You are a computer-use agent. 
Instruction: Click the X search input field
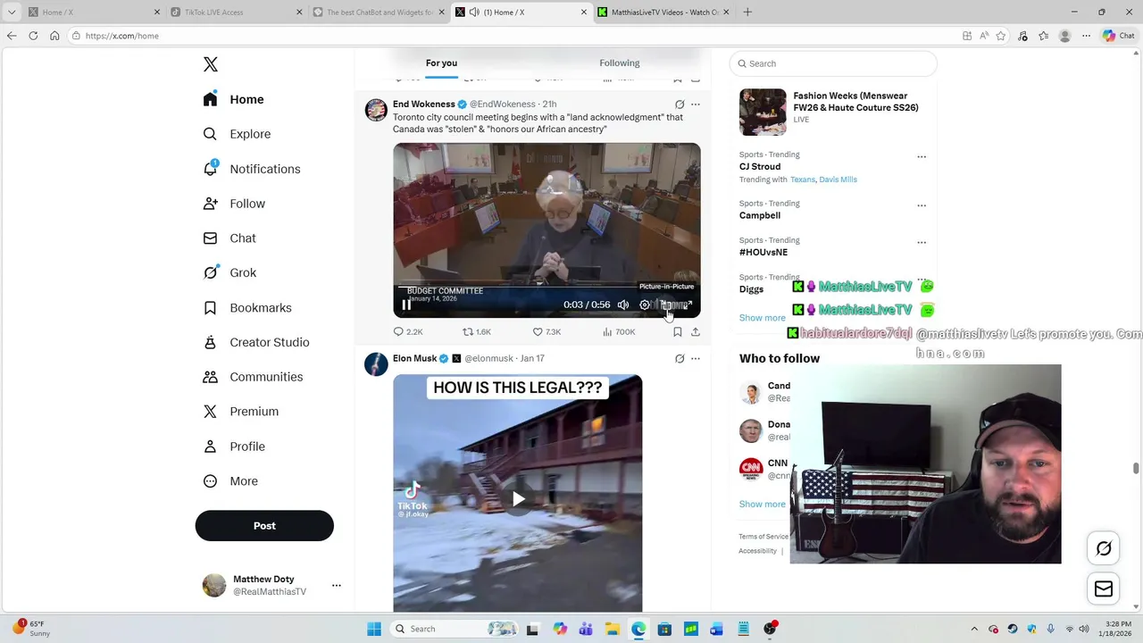[833, 63]
